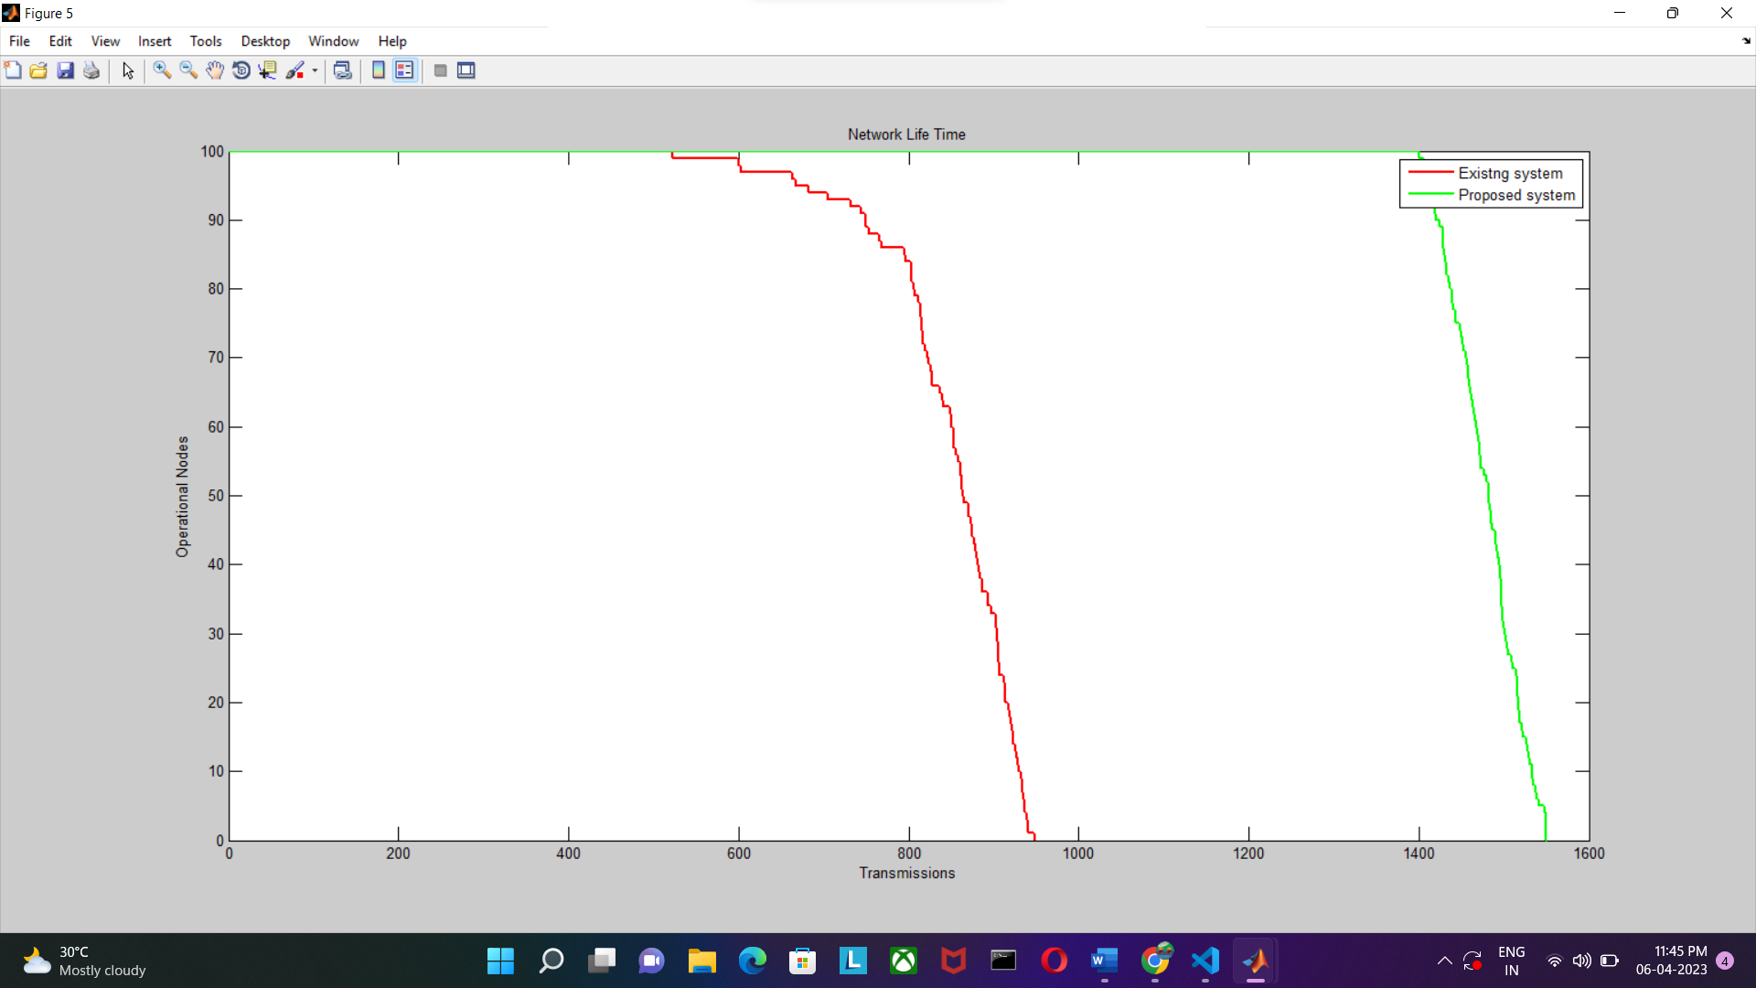
Task: Enable Rotate 3D mode
Action: point(241,70)
